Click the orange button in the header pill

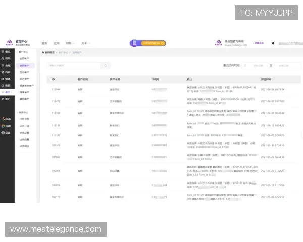coord(153,43)
